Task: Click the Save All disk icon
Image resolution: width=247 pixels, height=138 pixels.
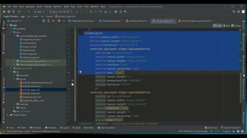Action: point(9,11)
